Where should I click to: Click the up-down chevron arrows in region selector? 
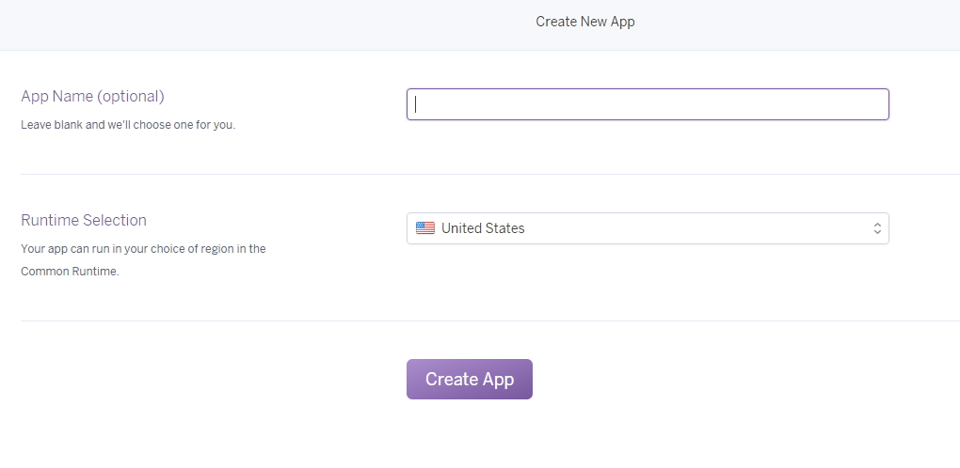pos(877,228)
